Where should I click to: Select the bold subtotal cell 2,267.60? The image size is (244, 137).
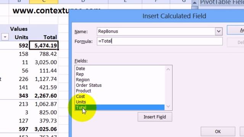point(44,96)
